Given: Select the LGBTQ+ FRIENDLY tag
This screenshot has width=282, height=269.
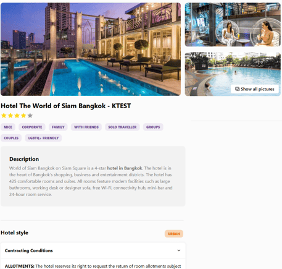Looking at the screenshot, I should click(43, 138).
